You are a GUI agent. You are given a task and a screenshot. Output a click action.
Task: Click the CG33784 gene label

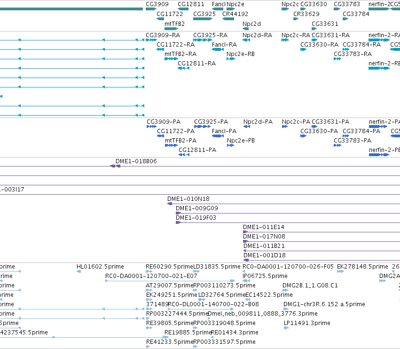[356, 14]
